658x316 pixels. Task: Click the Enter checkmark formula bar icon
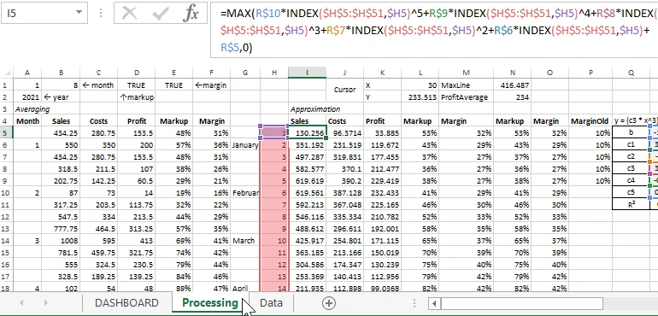pyautogui.click(x=161, y=14)
